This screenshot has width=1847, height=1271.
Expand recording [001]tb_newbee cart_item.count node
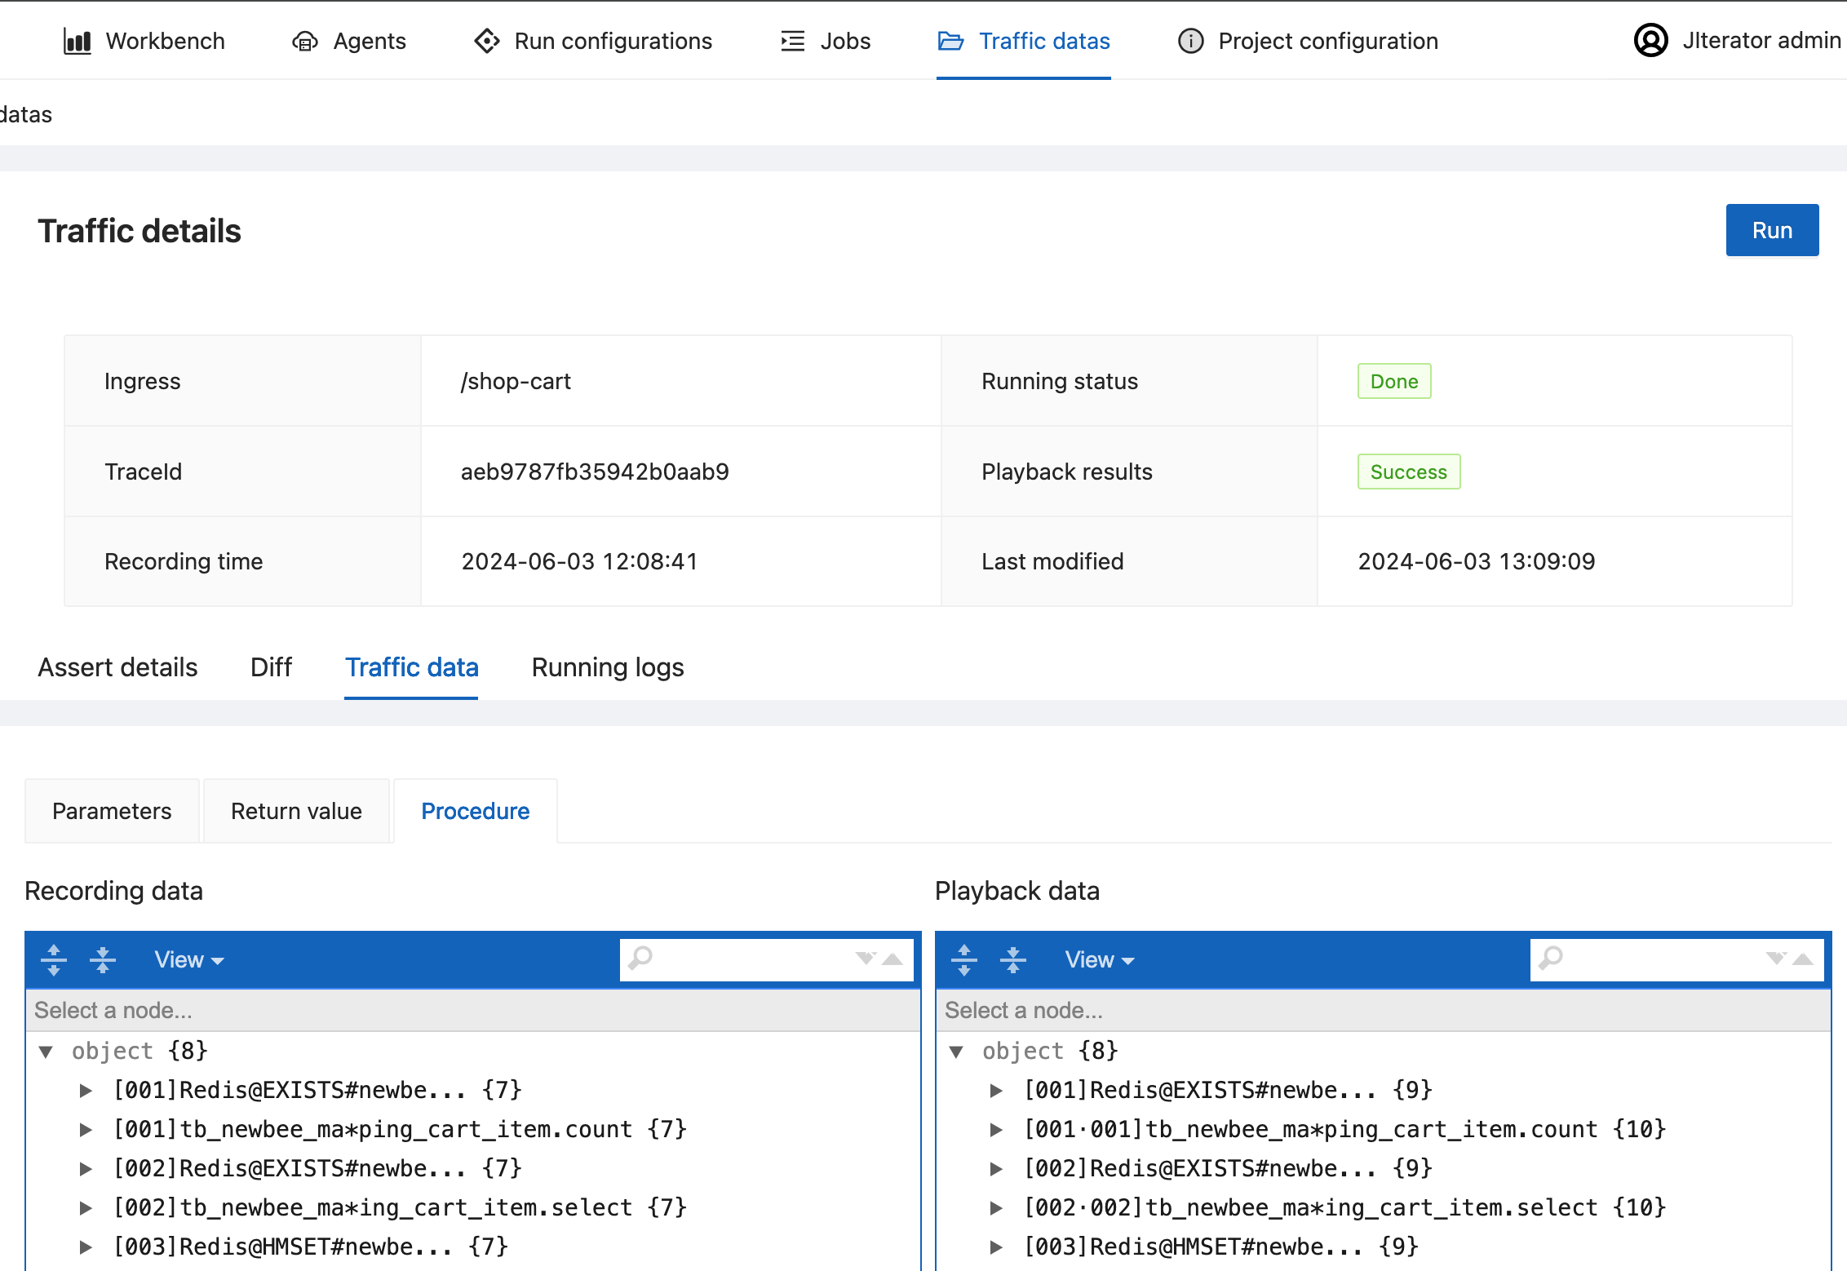coord(86,1130)
